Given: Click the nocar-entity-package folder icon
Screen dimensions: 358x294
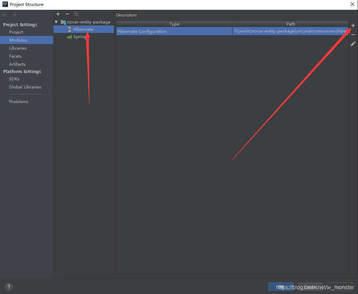Looking at the screenshot, I should pyautogui.click(x=63, y=22).
